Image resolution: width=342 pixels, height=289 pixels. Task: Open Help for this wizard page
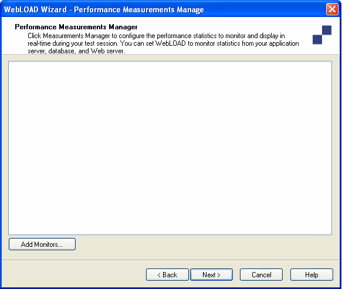[311, 274]
